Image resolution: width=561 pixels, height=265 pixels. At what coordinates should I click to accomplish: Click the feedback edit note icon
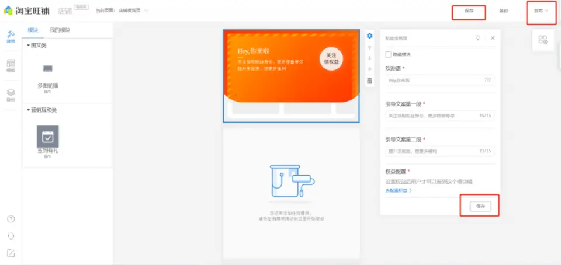click(11, 253)
